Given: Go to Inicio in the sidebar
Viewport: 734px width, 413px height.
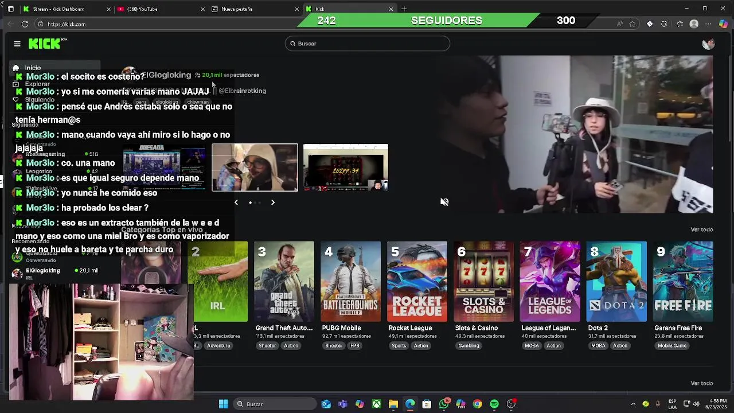Looking at the screenshot, I should [54, 68].
